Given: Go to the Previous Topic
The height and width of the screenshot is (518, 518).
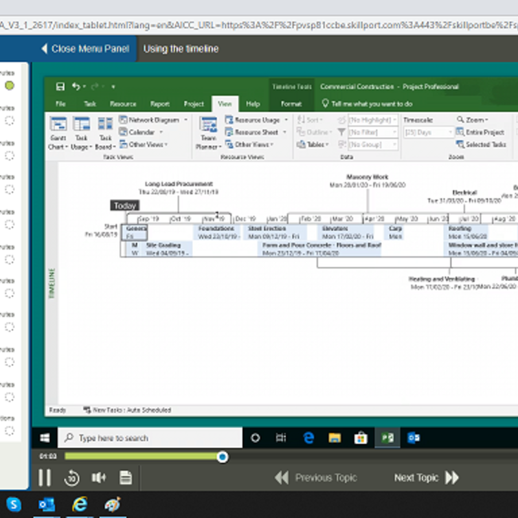Looking at the screenshot, I should point(316,478).
